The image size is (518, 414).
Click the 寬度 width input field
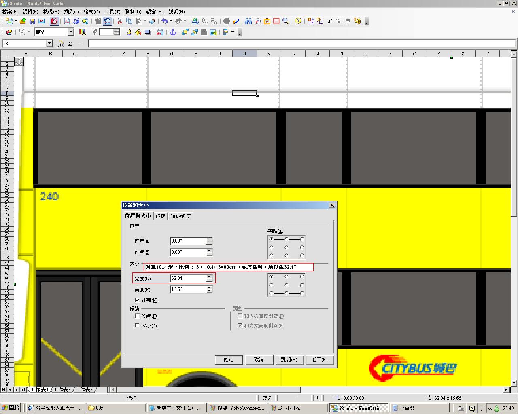pyautogui.click(x=188, y=278)
